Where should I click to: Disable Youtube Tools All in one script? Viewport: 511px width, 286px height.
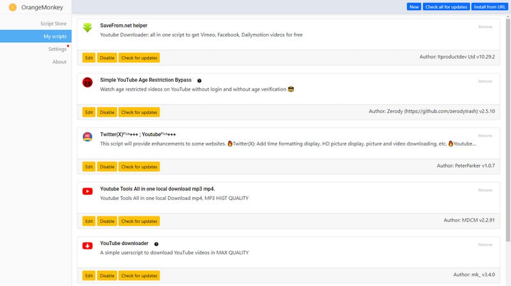[x=107, y=221]
